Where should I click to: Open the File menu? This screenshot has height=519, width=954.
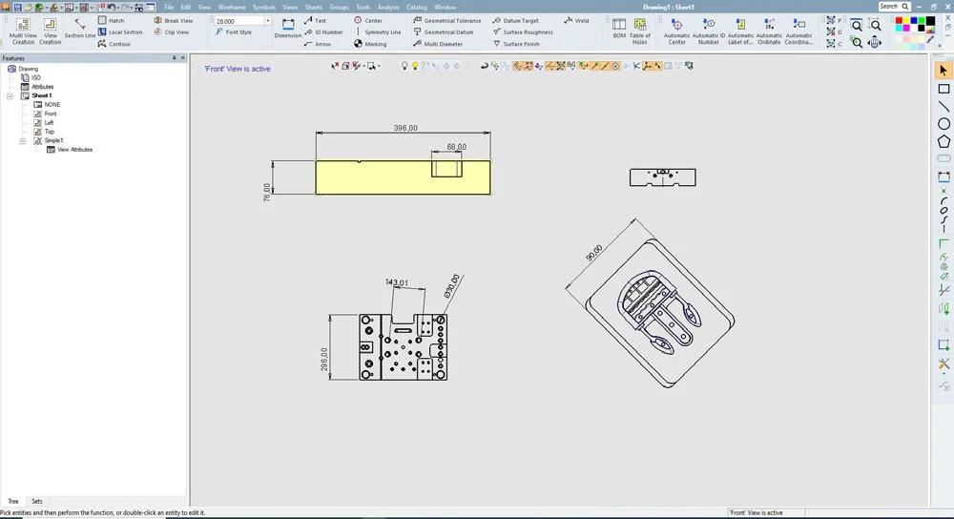click(169, 8)
